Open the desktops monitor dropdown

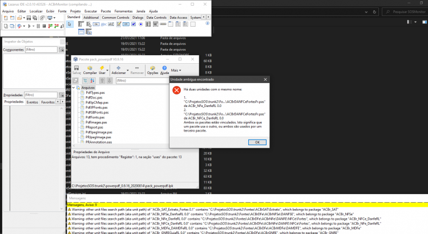(55, 18)
